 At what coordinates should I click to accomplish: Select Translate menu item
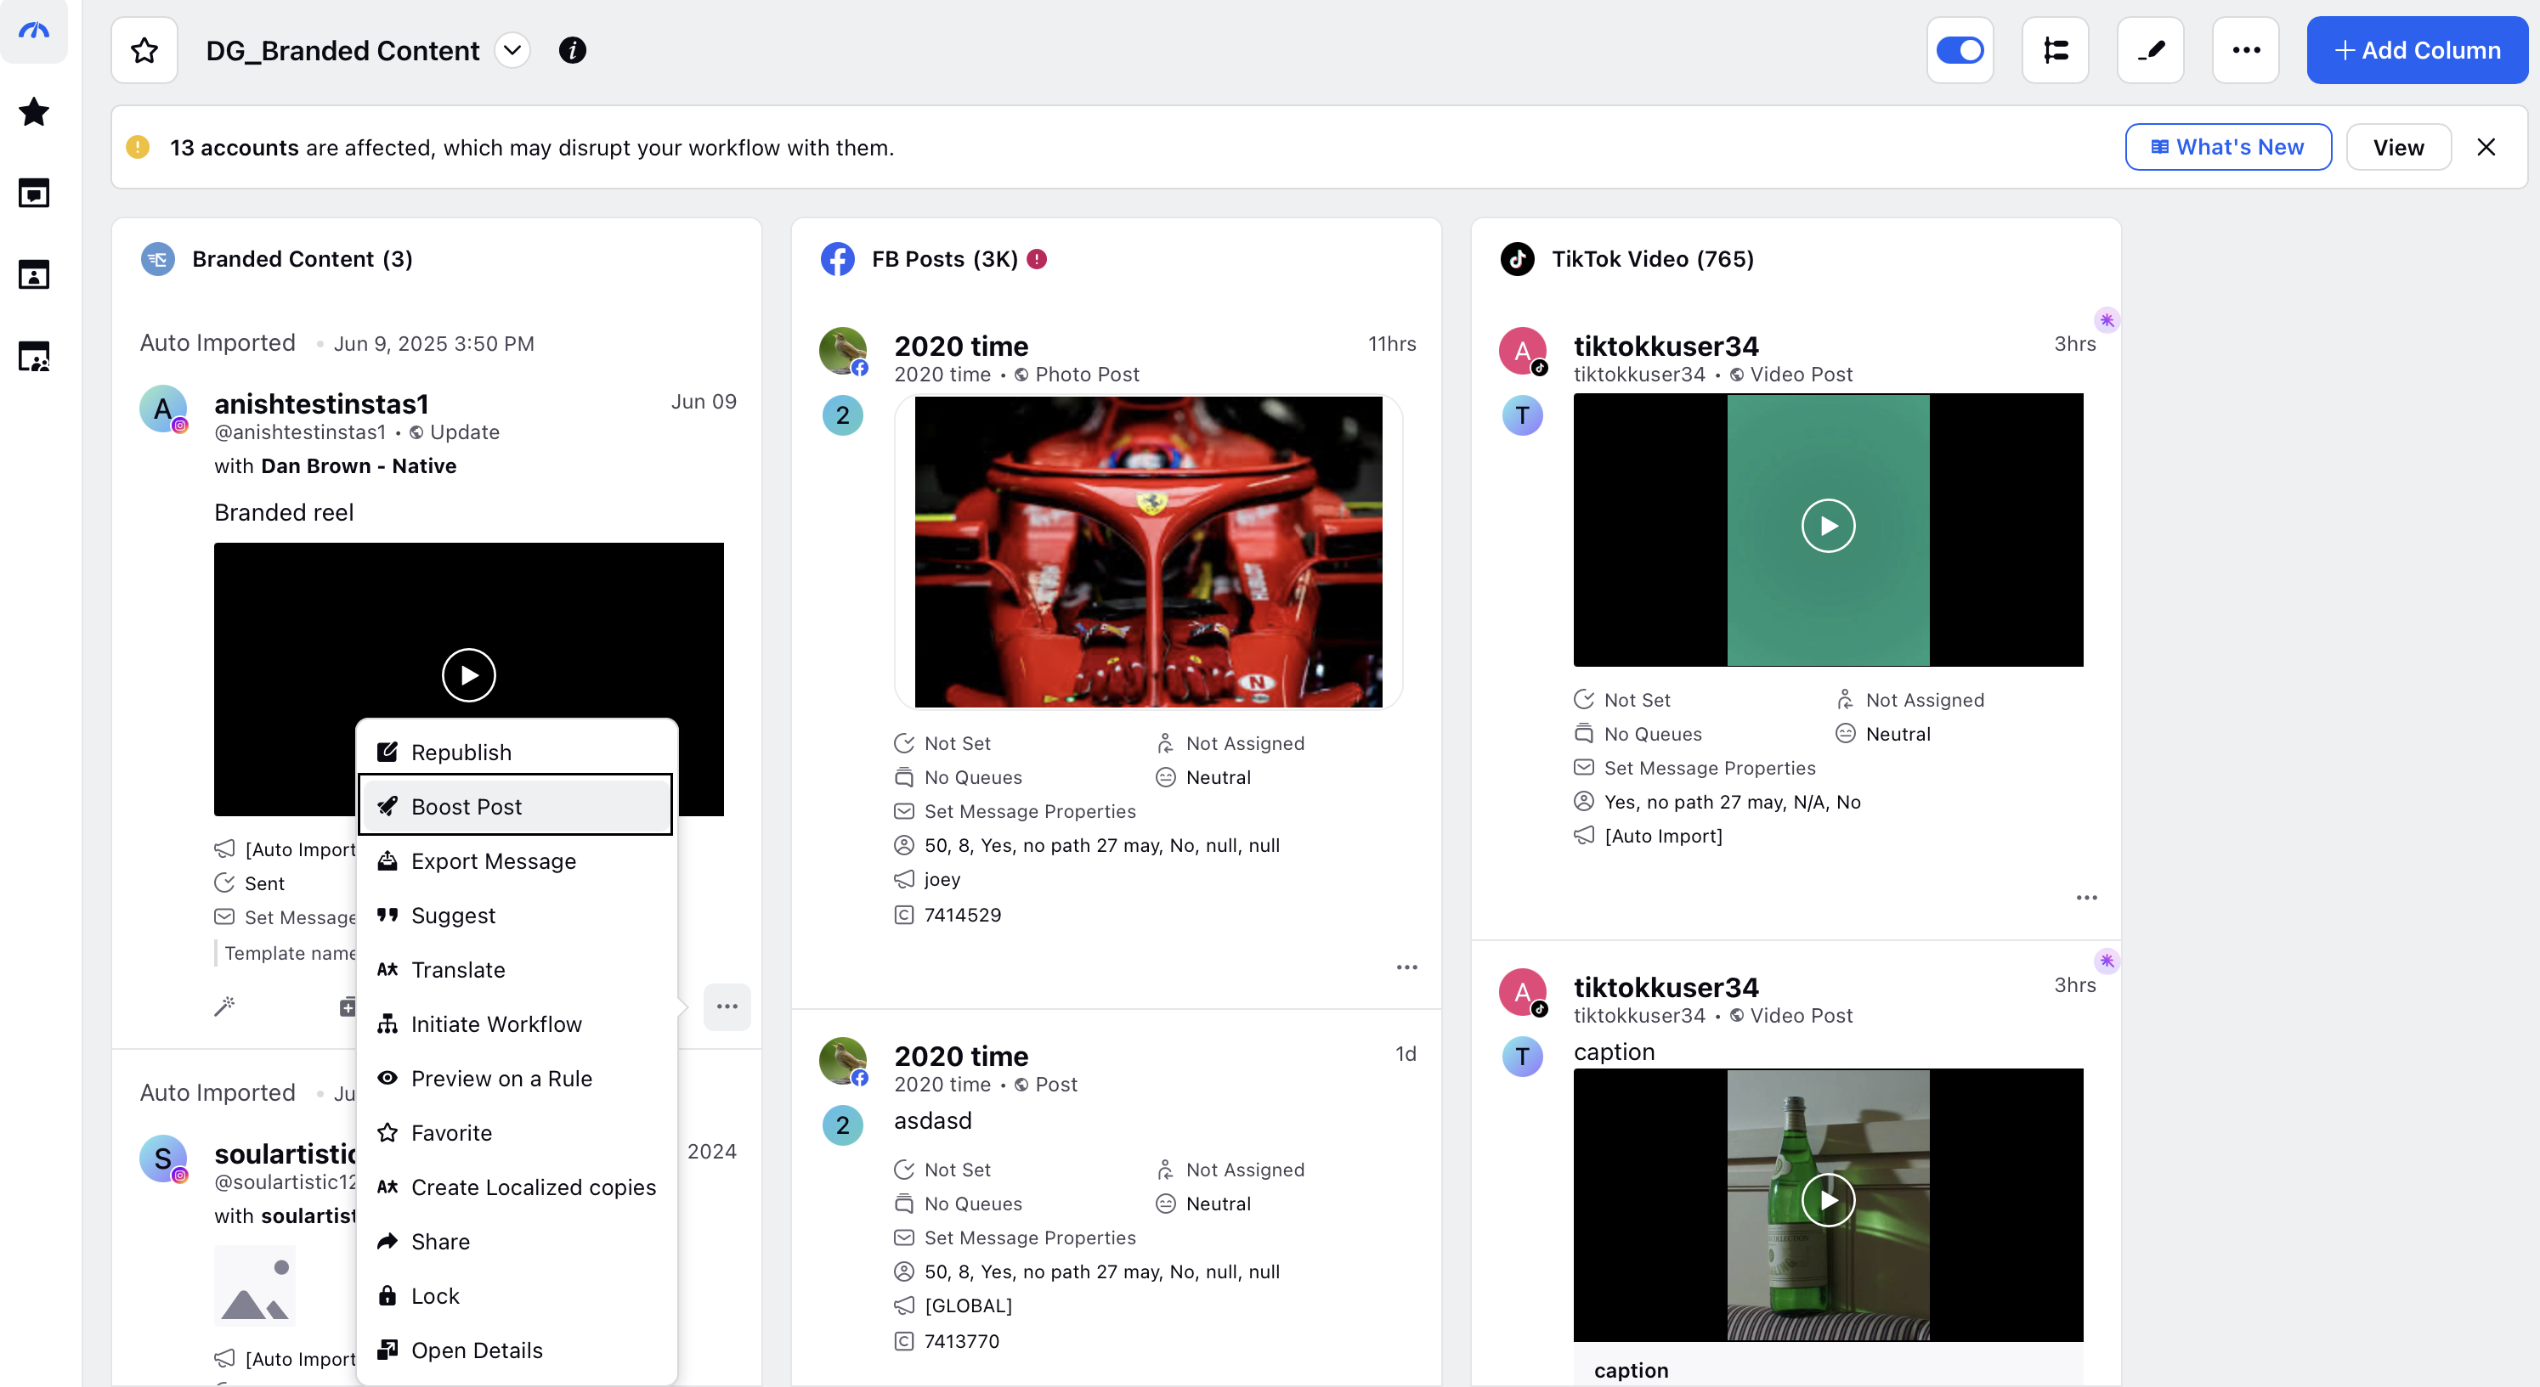click(x=517, y=970)
